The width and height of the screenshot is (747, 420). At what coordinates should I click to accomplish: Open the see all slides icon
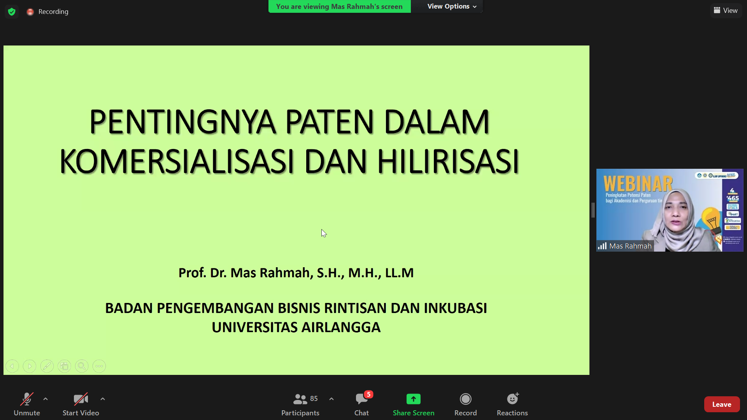click(x=65, y=366)
